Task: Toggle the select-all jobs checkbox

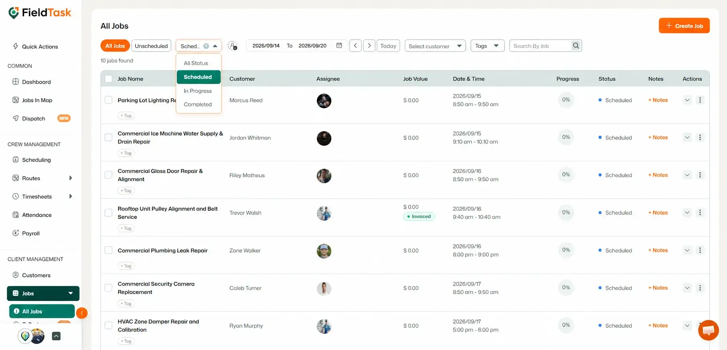Action: point(109,79)
